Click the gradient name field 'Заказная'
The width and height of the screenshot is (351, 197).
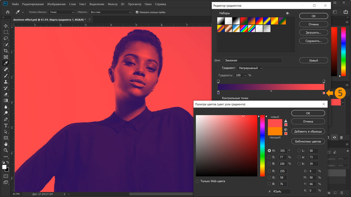click(253, 60)
